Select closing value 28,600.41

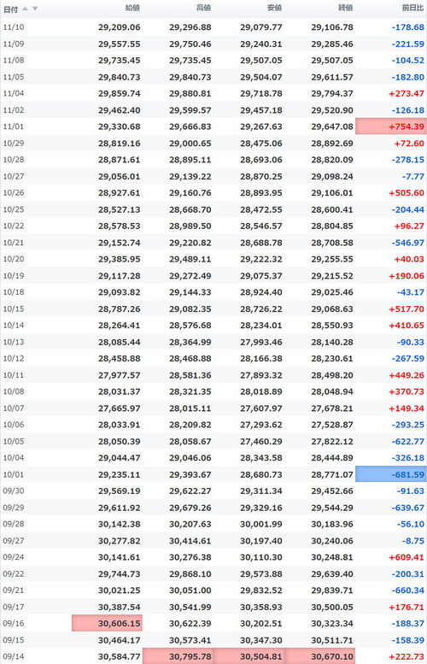coord(332,209)
